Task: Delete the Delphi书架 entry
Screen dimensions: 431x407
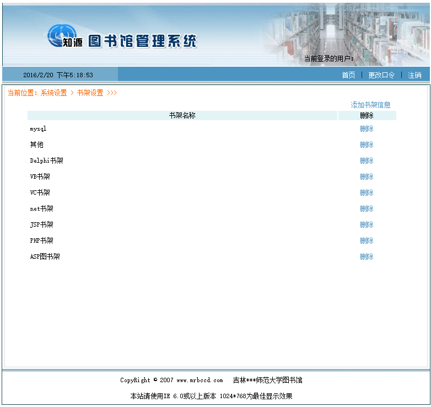Action: click(367, 160)
